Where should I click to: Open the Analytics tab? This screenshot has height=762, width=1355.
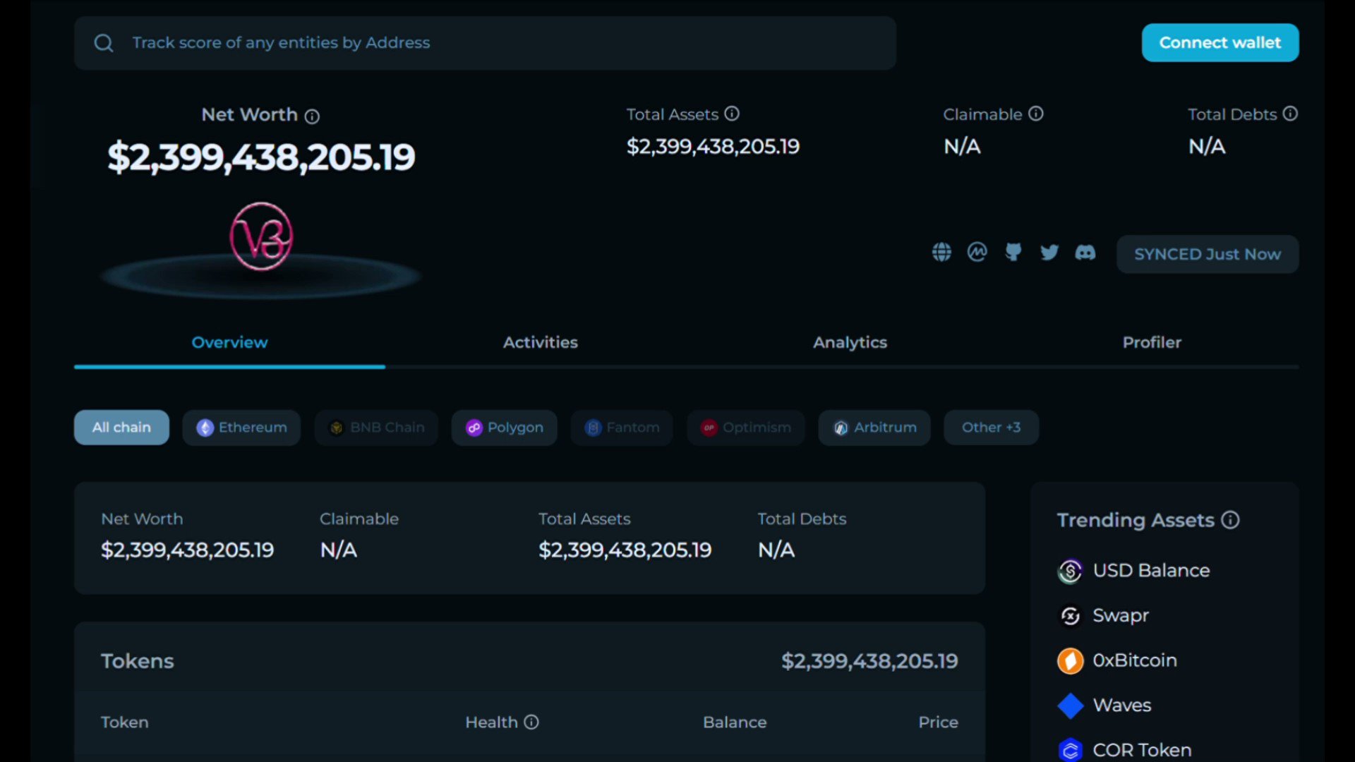coord(850,342)
